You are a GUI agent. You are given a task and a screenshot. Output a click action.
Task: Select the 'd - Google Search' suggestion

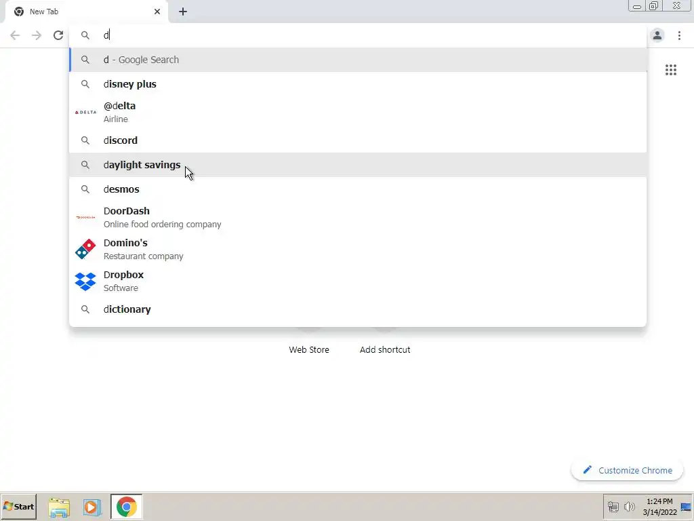[x=358, y=60]
